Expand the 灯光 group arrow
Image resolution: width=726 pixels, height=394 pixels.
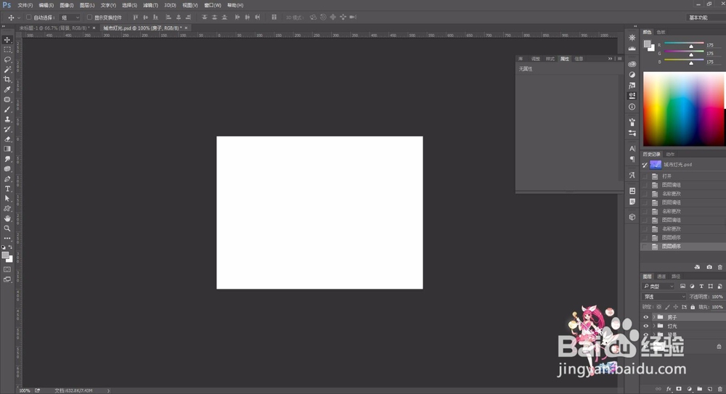[654, 326]
